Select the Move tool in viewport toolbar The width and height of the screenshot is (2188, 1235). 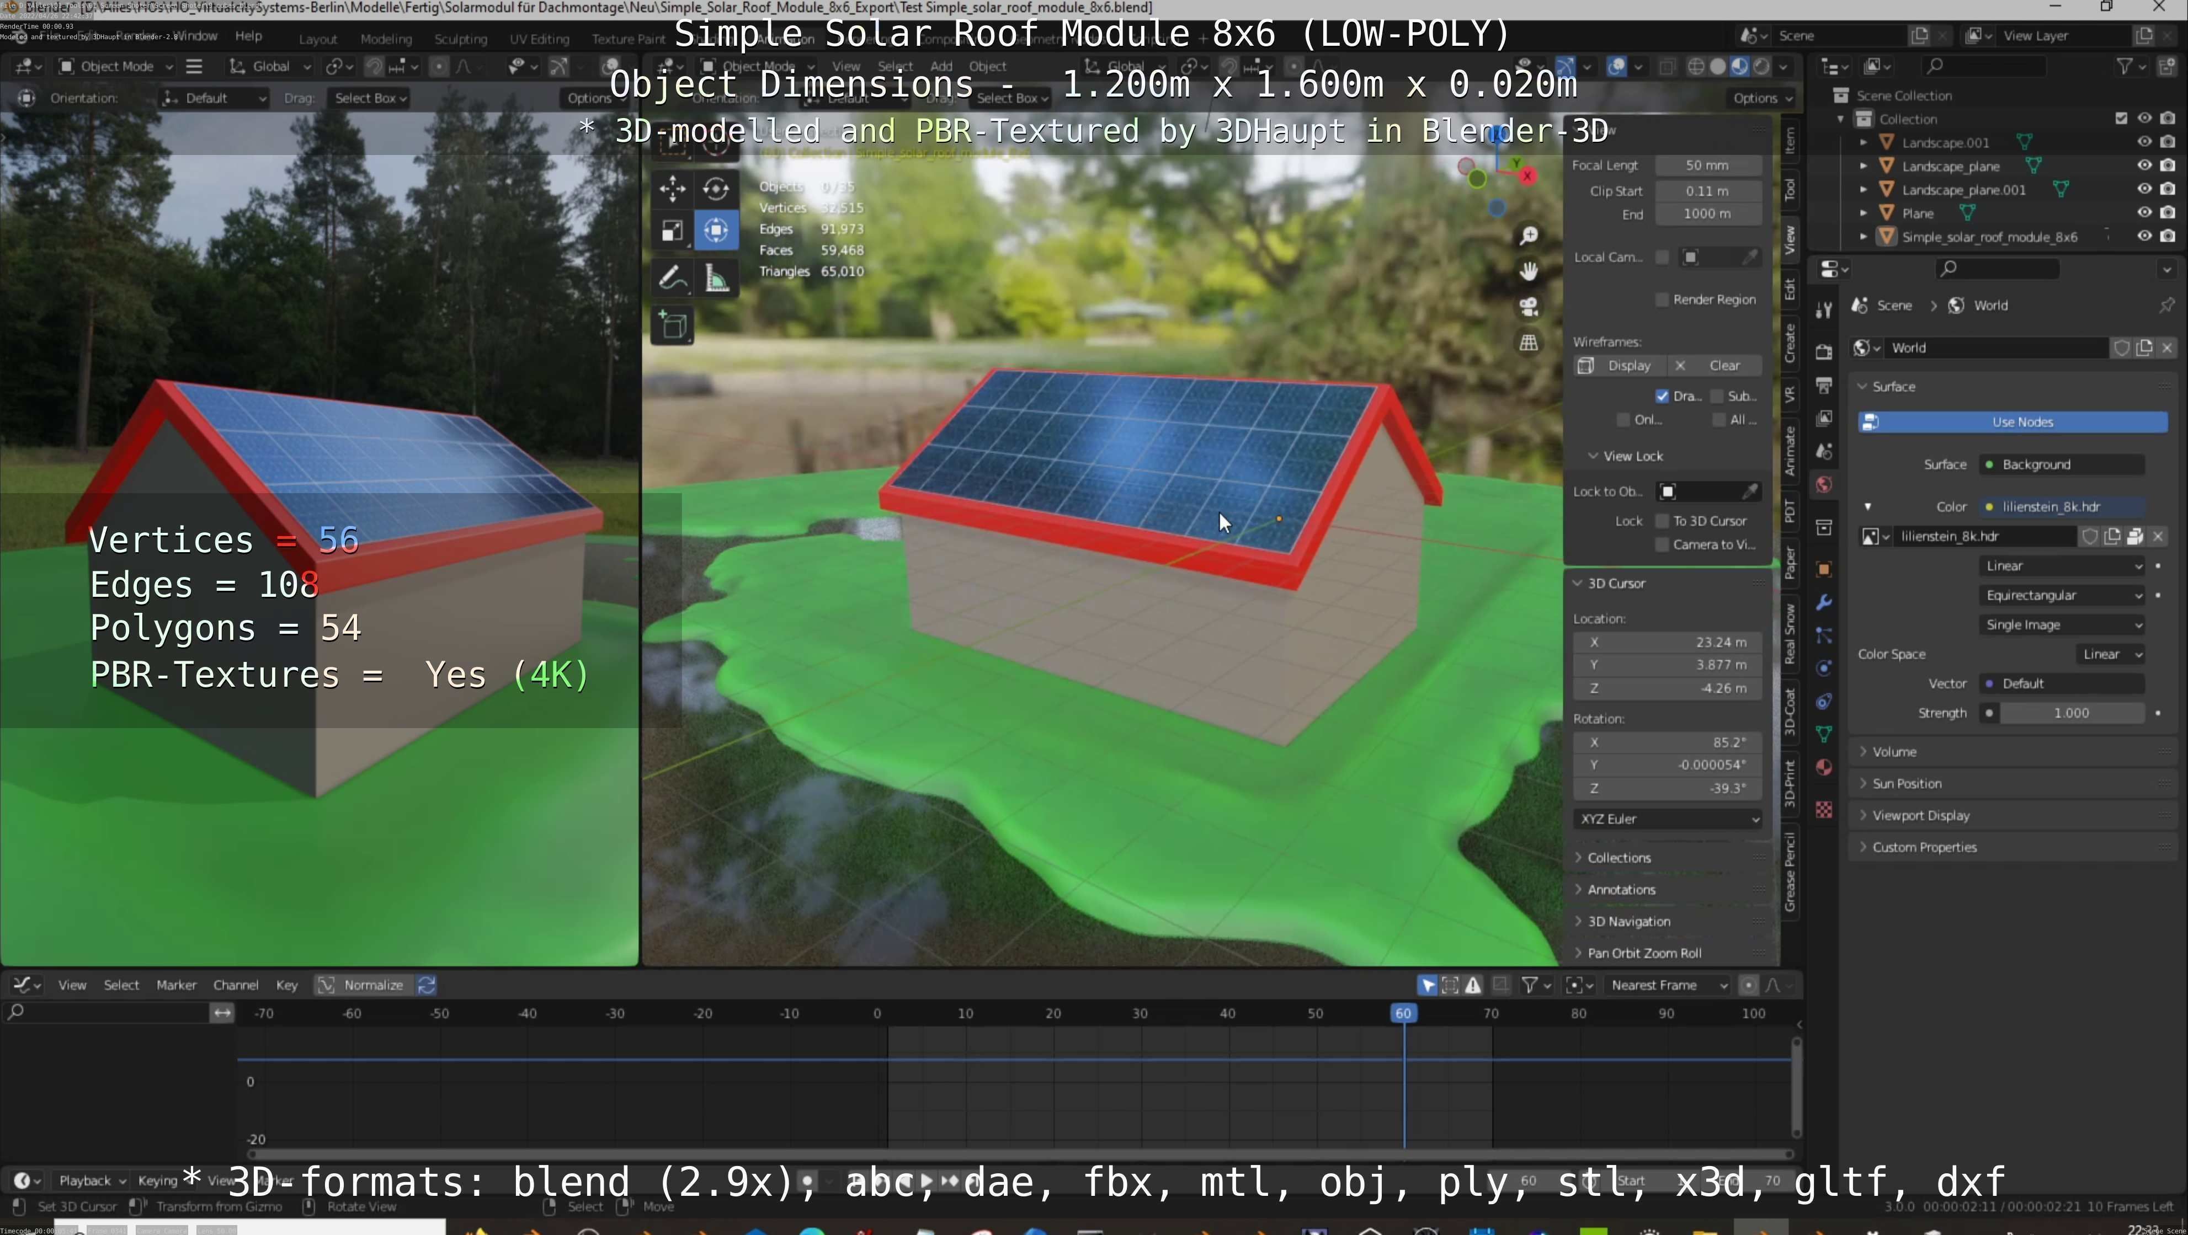coord(672,189)
